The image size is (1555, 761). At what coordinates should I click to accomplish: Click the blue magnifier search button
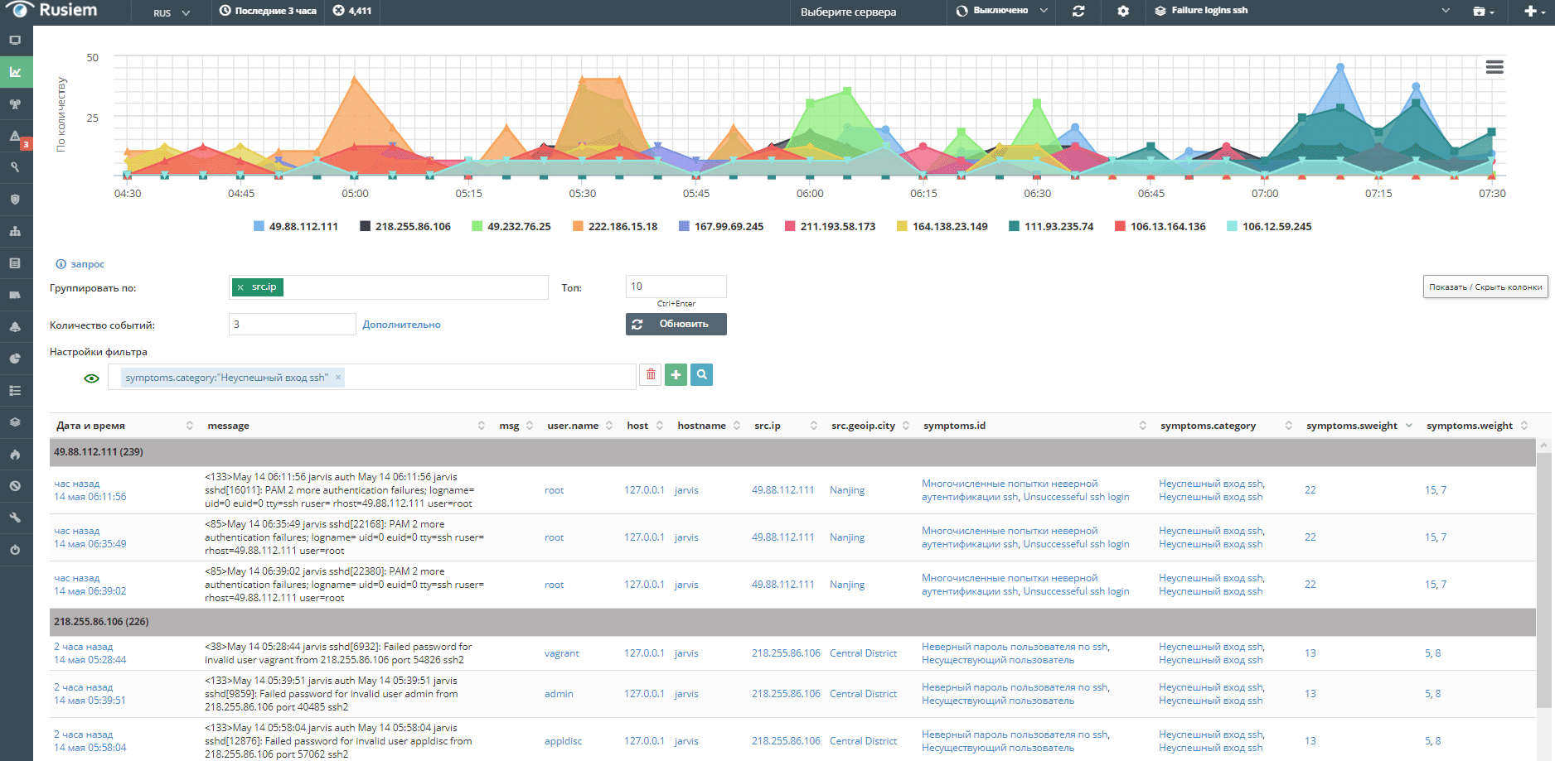pos(702,375)
